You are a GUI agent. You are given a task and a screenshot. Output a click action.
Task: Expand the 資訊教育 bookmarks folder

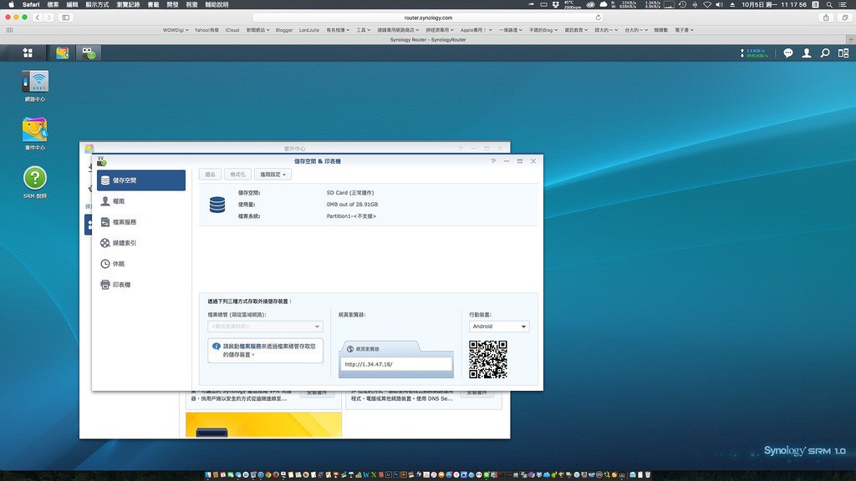[576, 30]
